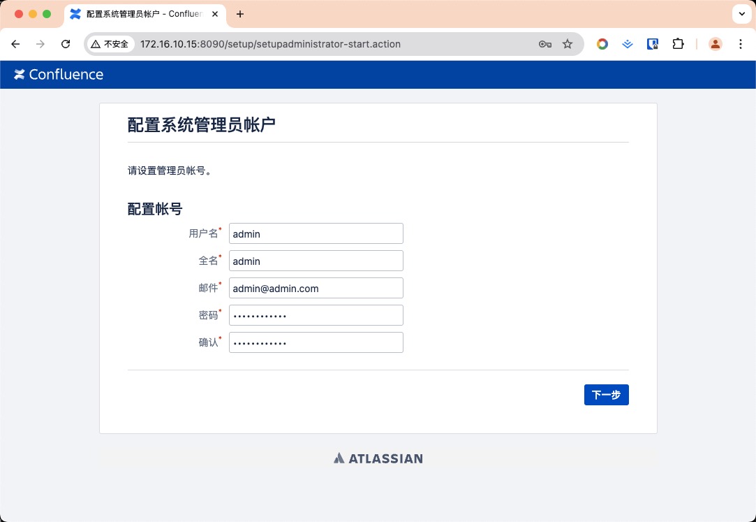Click the 下一步 button
This screenshot has height=522, width=756.
(606, 395)
